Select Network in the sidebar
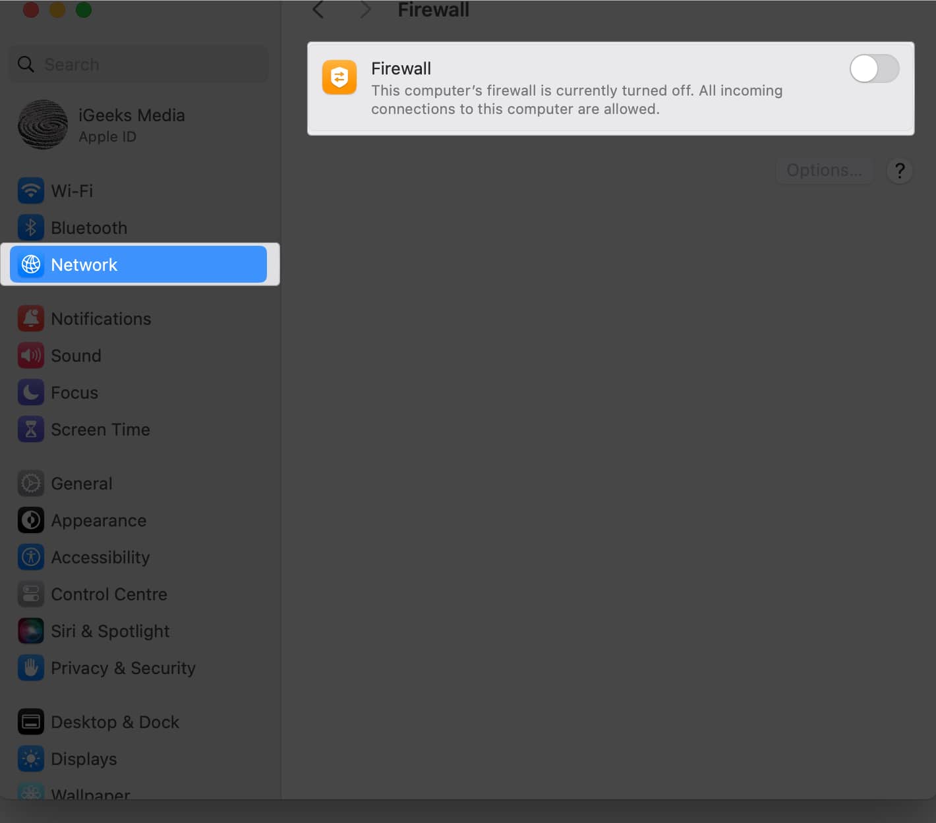The width and height of the screenshot is (936, 823). click(x=138, y=264)
